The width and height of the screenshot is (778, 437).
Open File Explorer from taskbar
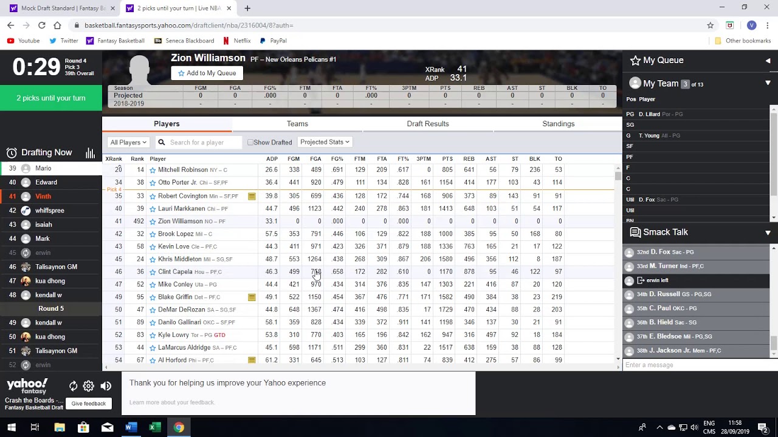click(x=60, y=427)
